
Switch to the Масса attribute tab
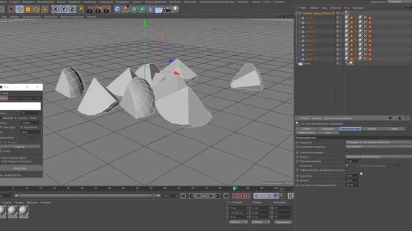tap(372, 128)
